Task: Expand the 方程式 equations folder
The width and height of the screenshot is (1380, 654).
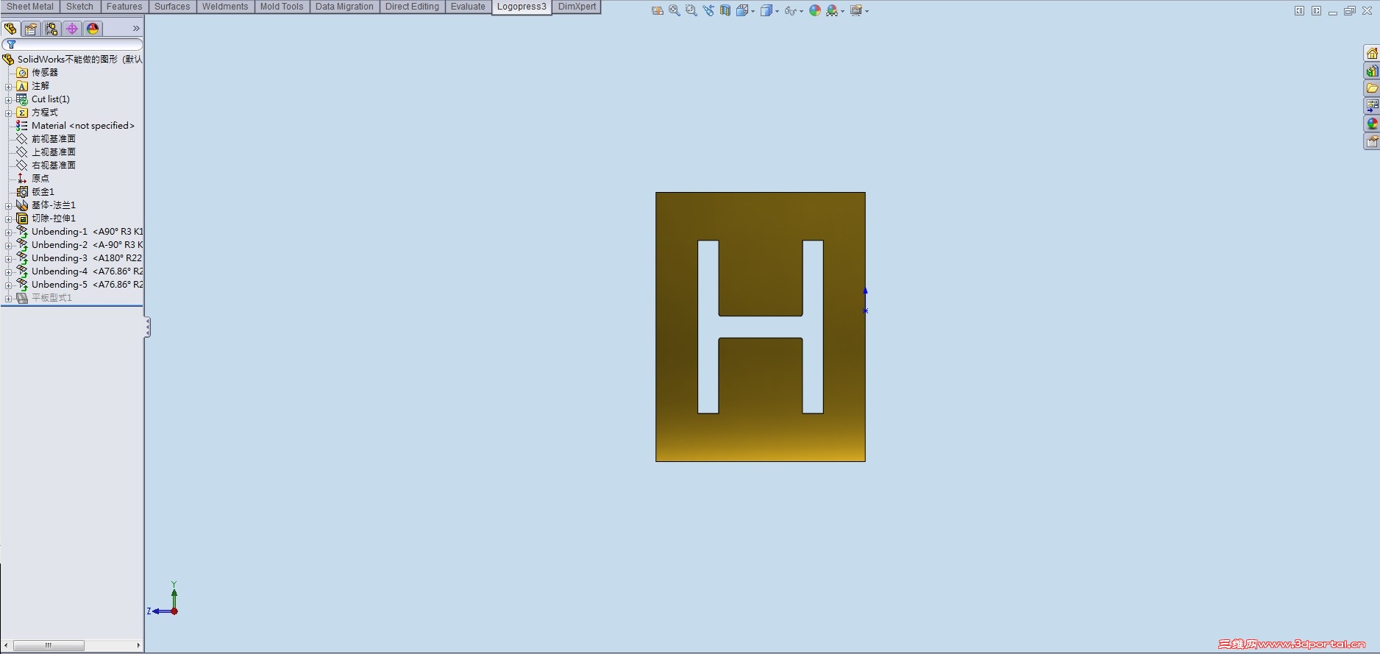Action: (x=8, y=113)
